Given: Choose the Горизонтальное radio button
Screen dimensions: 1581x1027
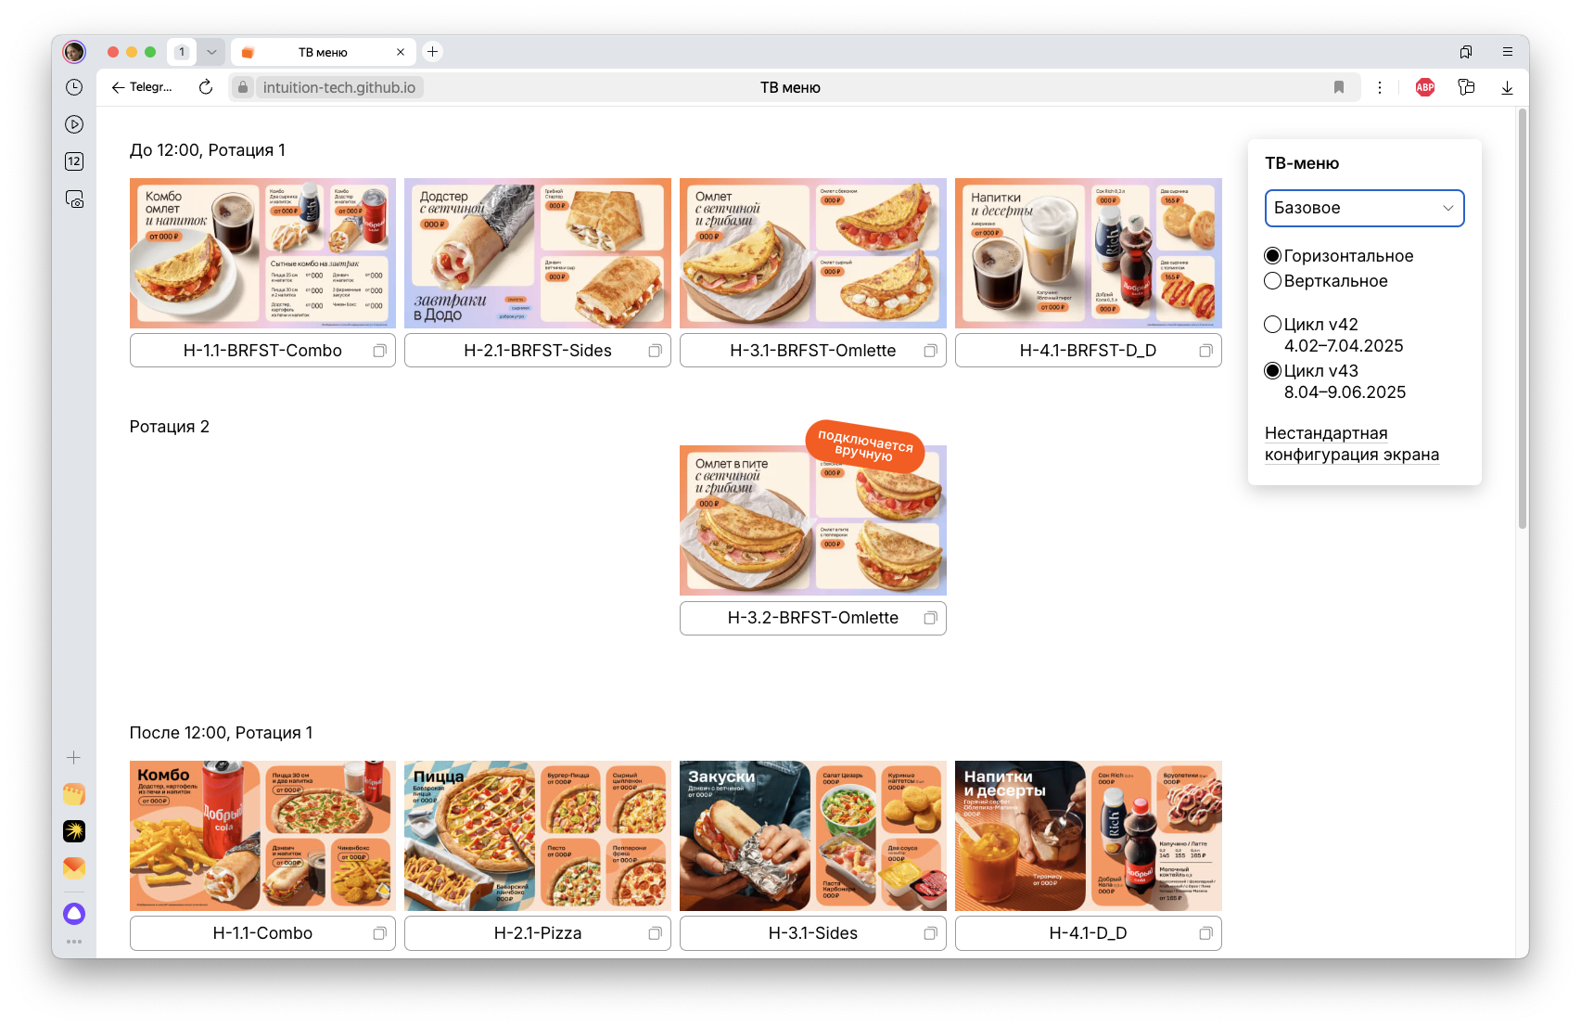Looking at the screenshot, I should (1273, 256).
